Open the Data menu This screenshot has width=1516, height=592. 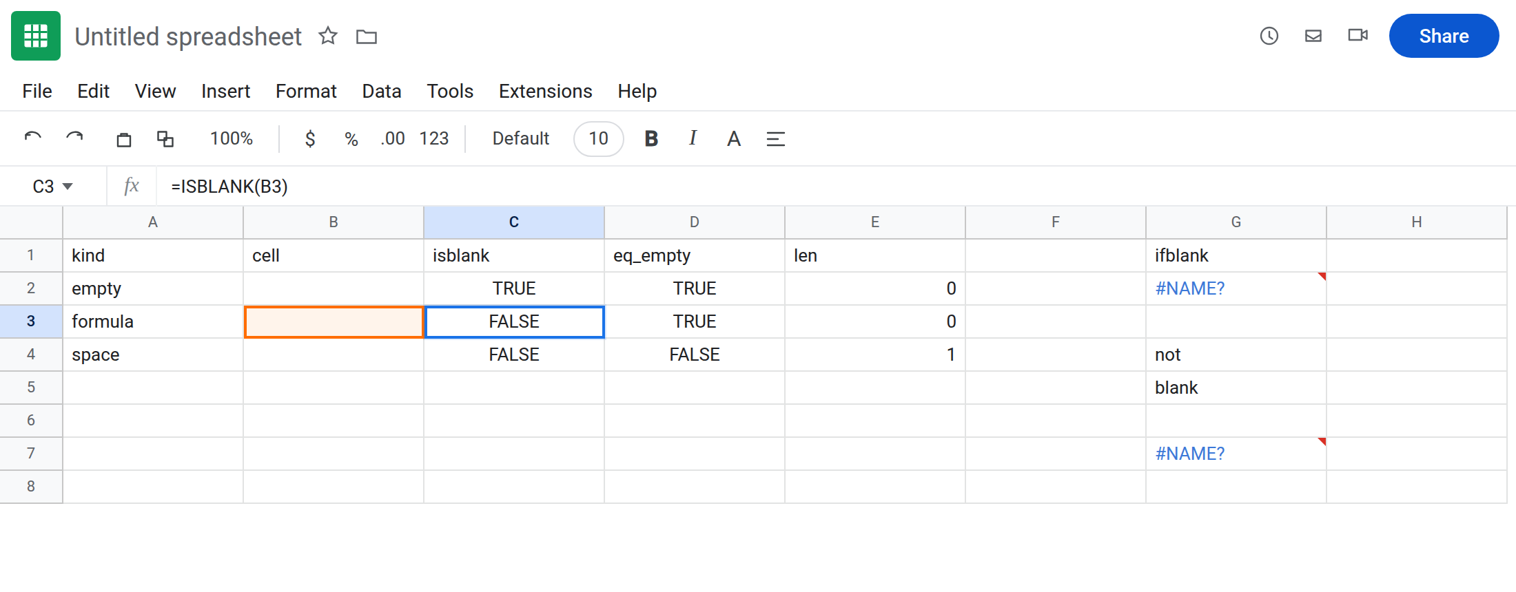click(x=382, y=91)
